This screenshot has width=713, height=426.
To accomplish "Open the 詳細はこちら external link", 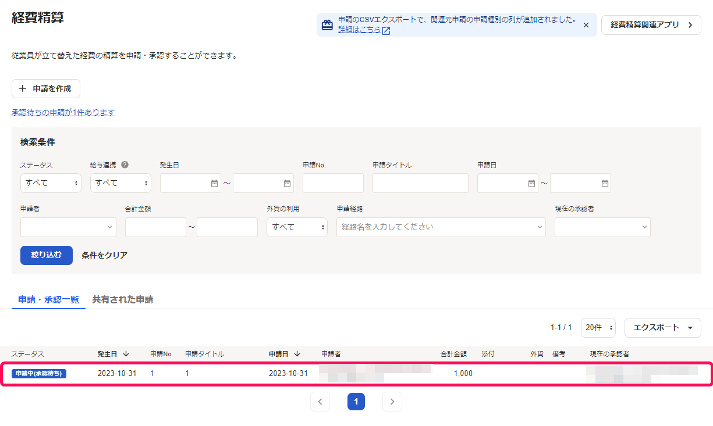I will pos(364,30).
